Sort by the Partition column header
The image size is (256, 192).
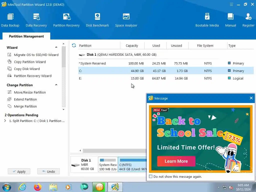99,45
